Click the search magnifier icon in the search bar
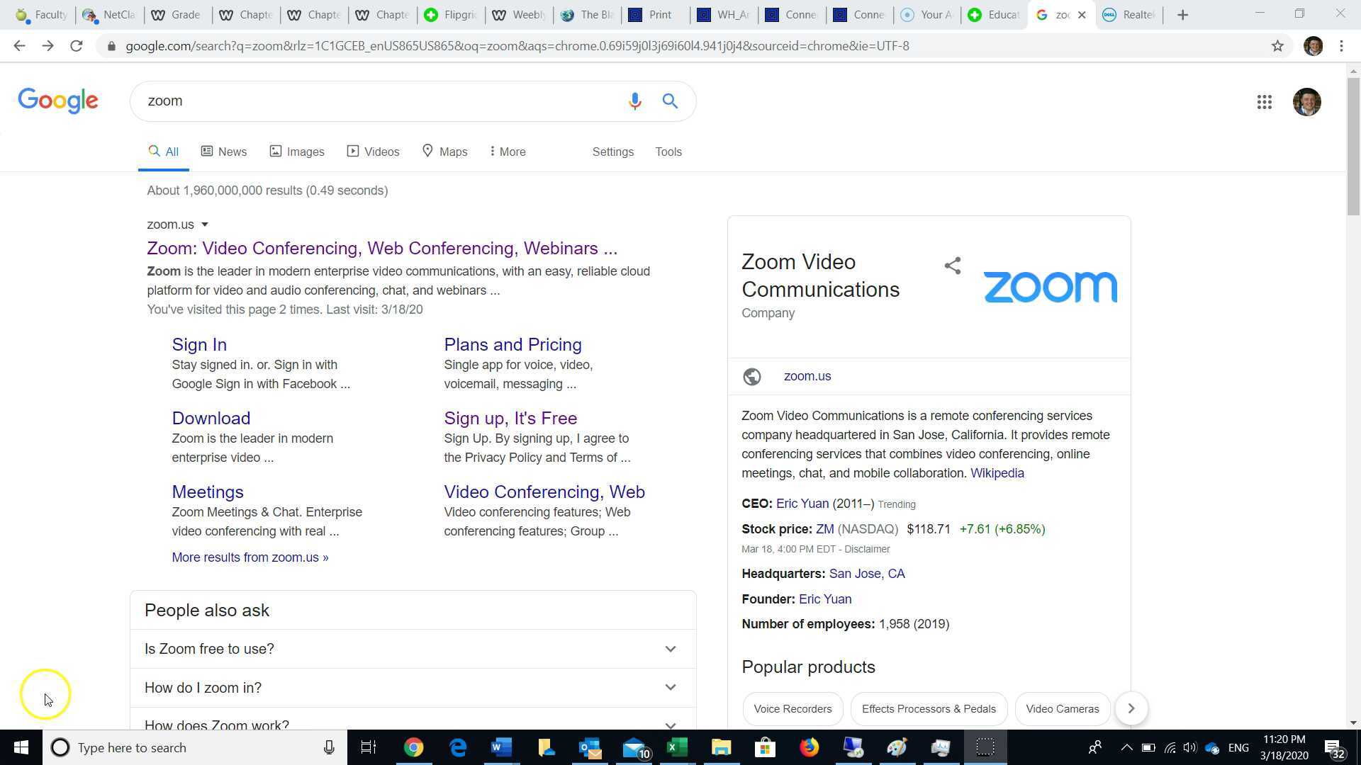The width and height of the screenshot is (1361, 765). point(669,101)
